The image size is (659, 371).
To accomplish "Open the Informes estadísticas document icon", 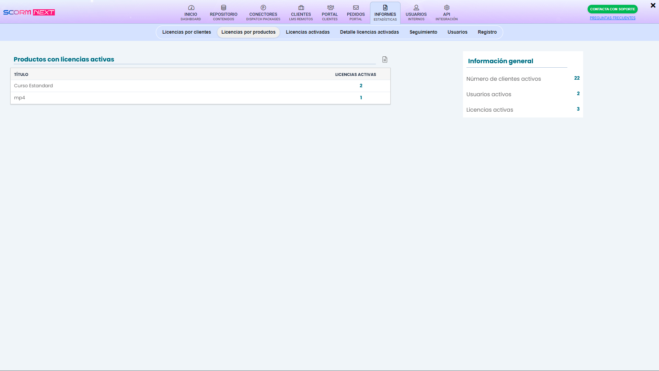I will point(385,8).
